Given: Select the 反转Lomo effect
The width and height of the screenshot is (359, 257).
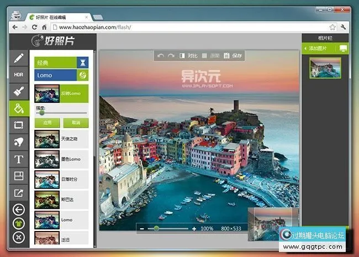Looking at the screenshot, I should coord(61,93).
